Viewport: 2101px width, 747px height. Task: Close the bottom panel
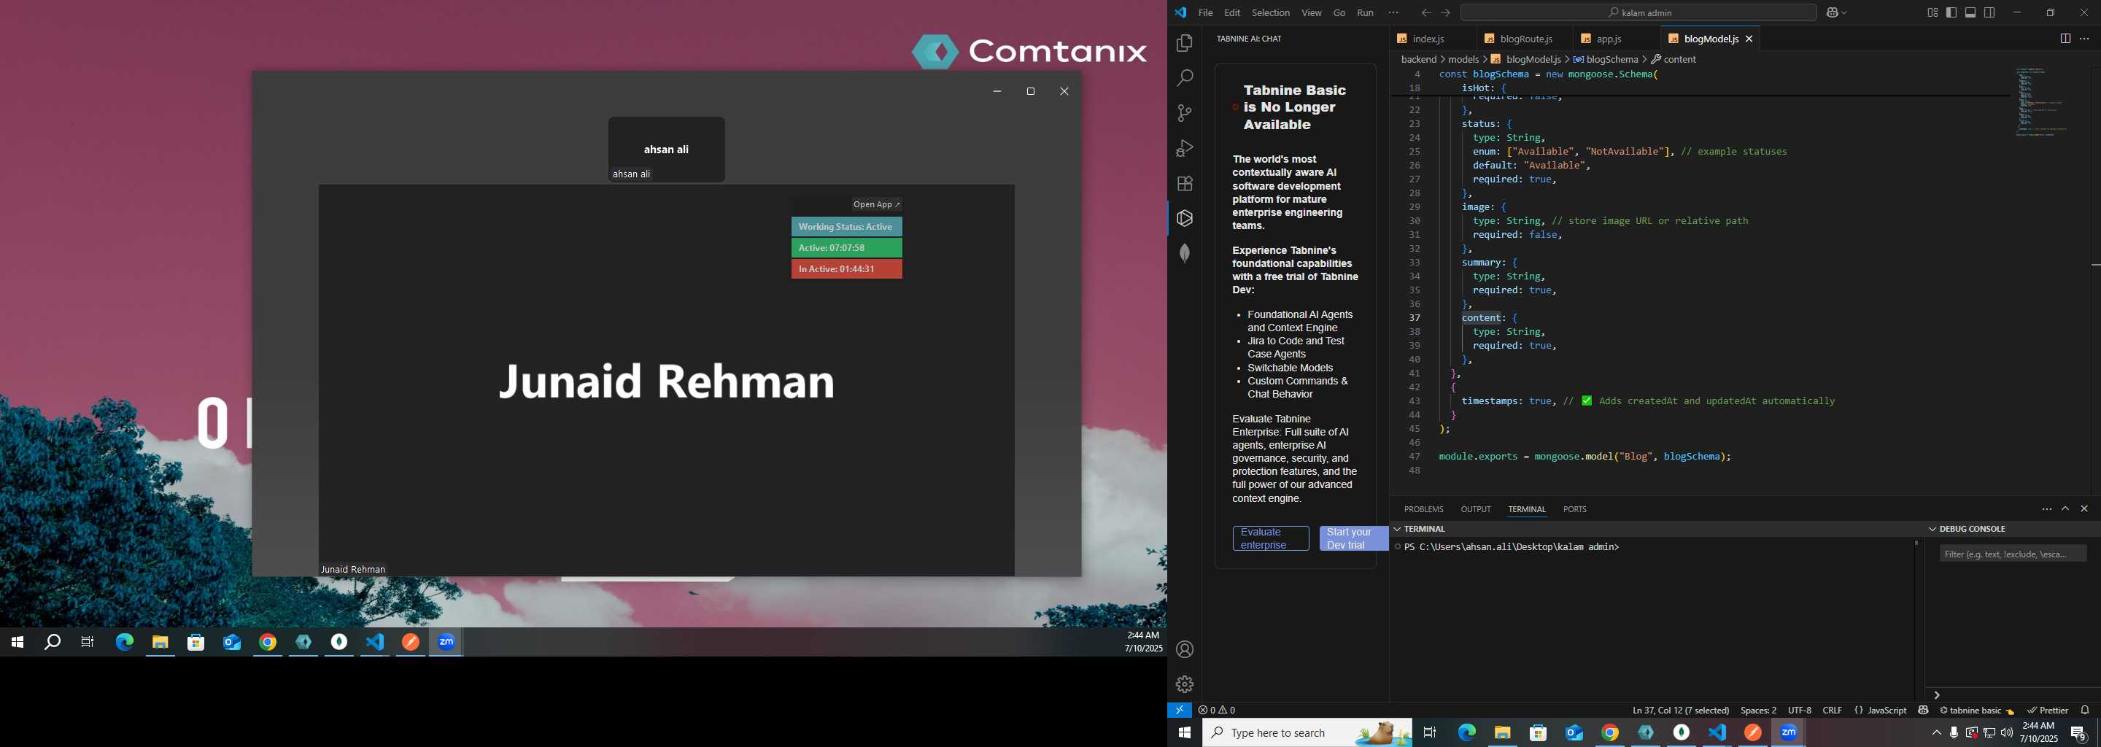pyautogui.click(x=2084, y=509)
